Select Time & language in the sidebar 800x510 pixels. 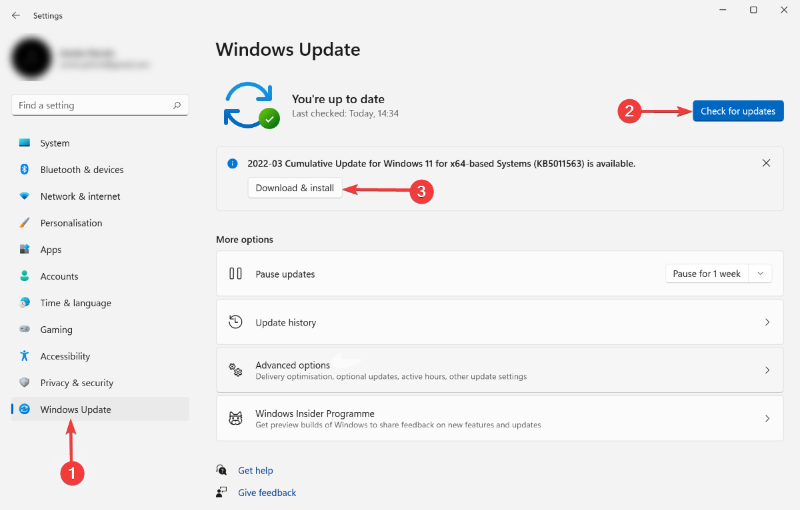click(75, 302)
